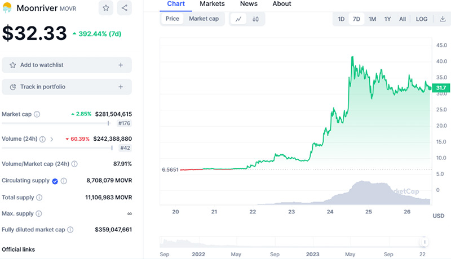Open the Markets tab

coord(212,4)
